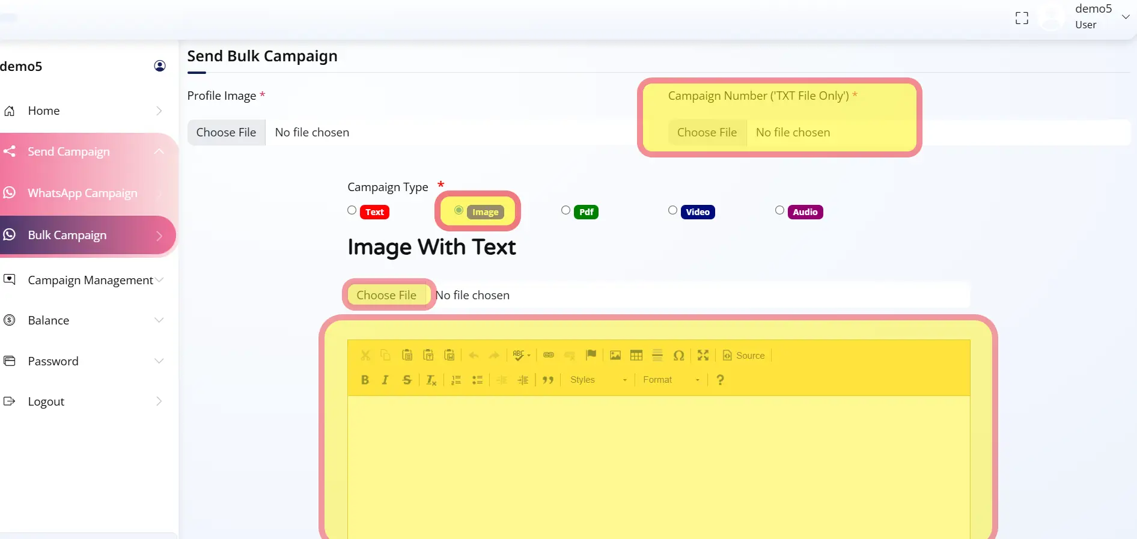Click the Copy icon in editor toolbar
Image resolution: width=1137 pixels, height=539 pixels.
(386, 355)
